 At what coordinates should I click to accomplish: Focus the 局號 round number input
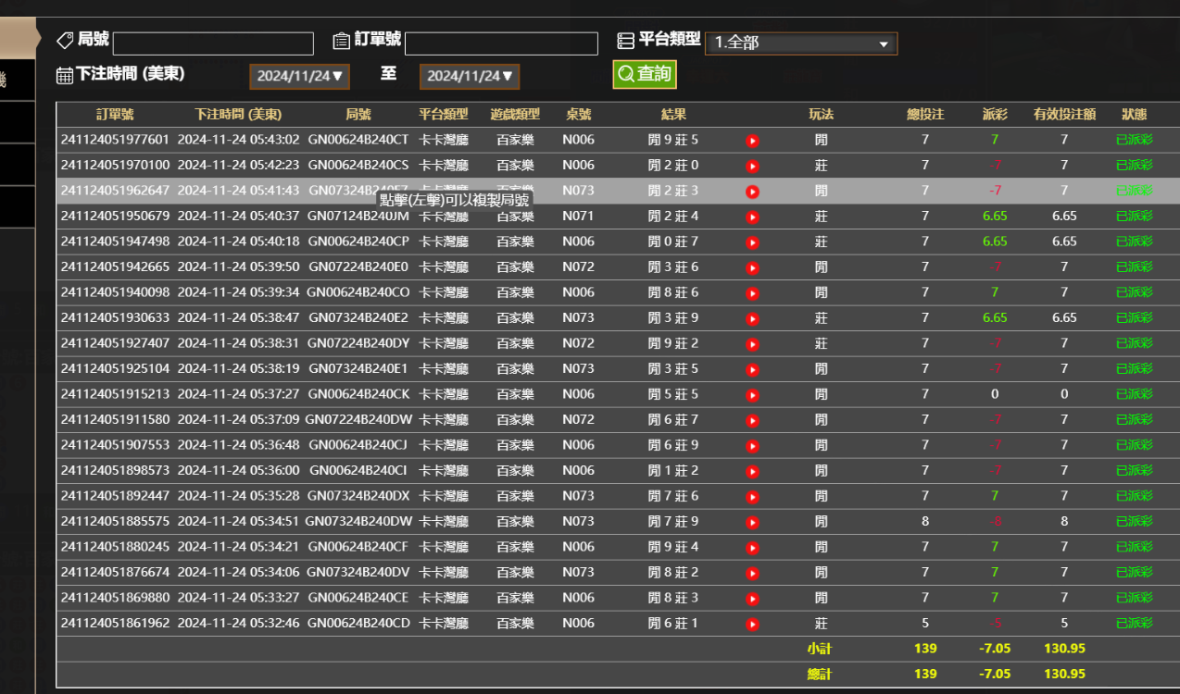point(213,43)
